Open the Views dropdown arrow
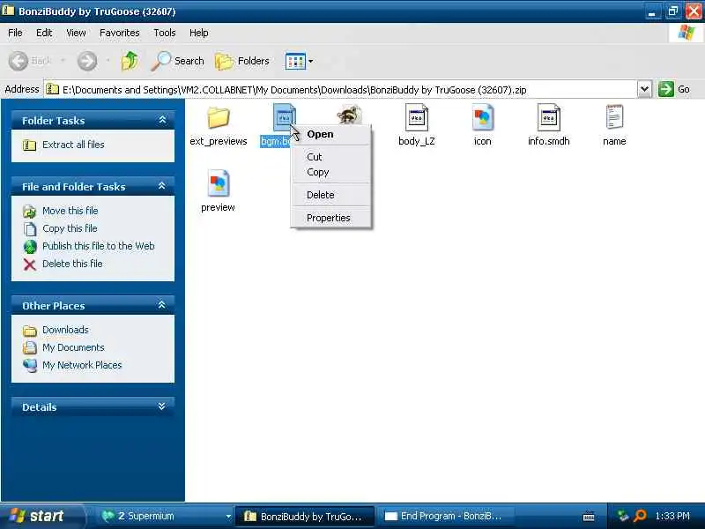This screenshot has height=529, width=705. click(x=311, y=61)
